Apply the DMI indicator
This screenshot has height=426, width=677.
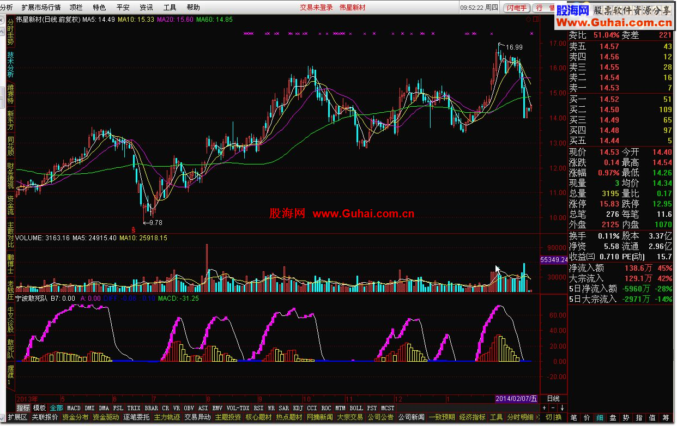pos(89,408)
